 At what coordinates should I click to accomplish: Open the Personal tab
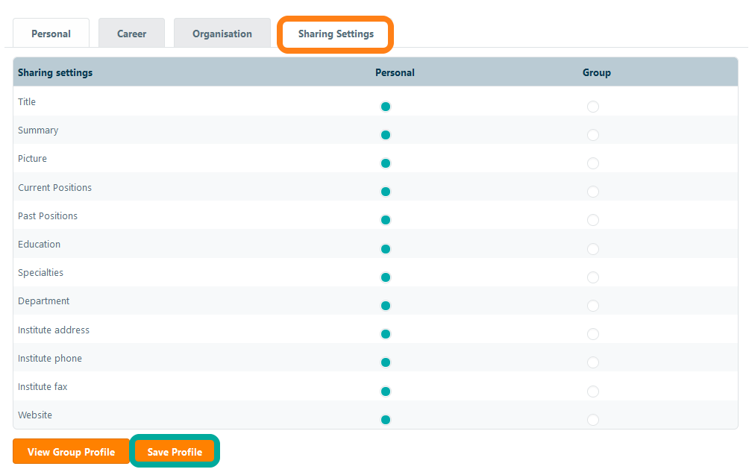point(51,34)
